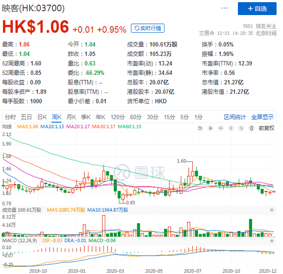Click the 成交量 100.61万股 volume label

(x=22, y=210)
